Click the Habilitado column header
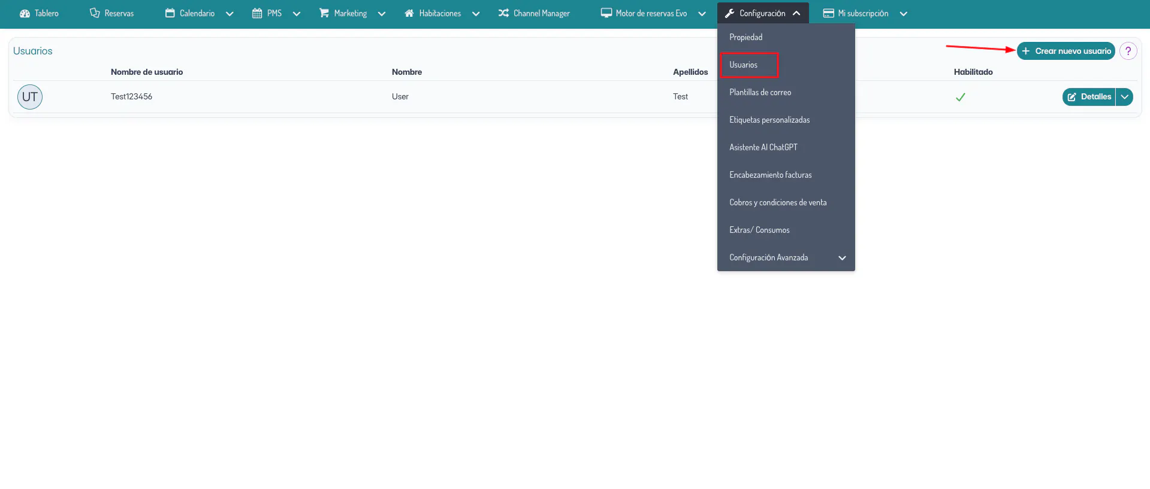 coord(973,72)
